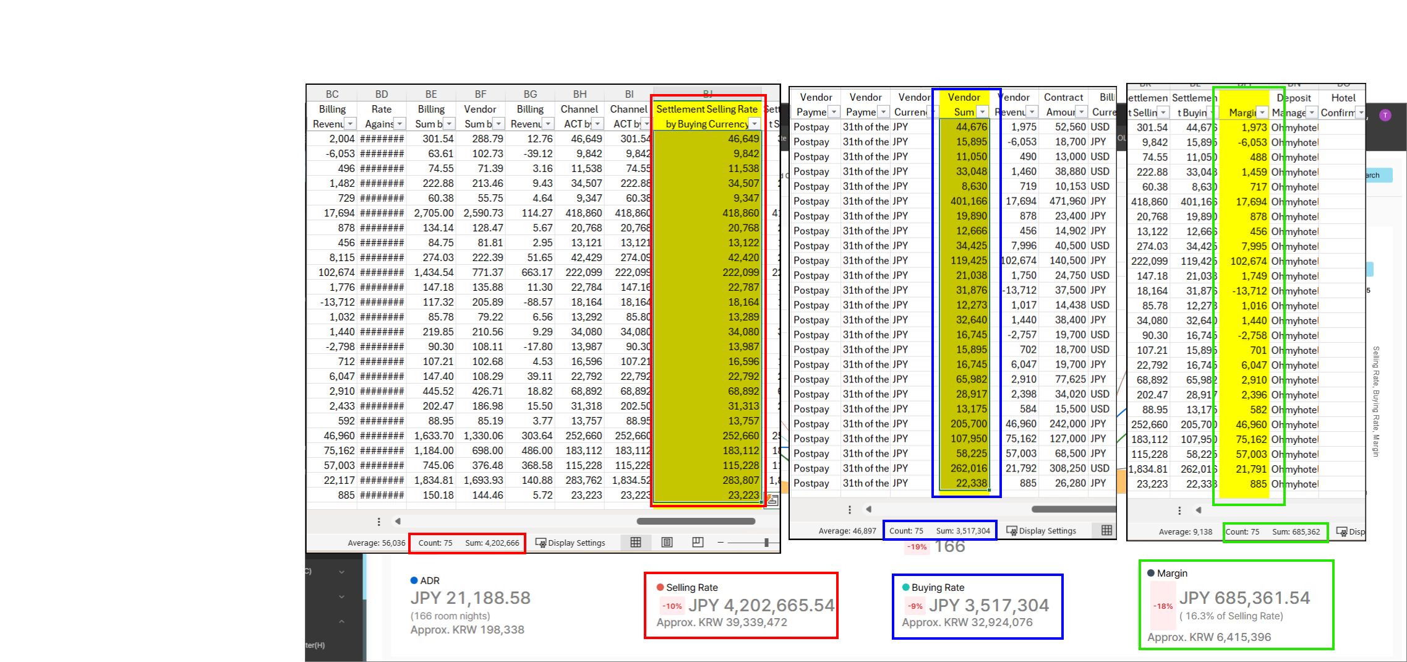Open Display Settings in the left spreadsheet status bar
Image resolution: width=1407 pixels, height=662 pixels.
570,543
